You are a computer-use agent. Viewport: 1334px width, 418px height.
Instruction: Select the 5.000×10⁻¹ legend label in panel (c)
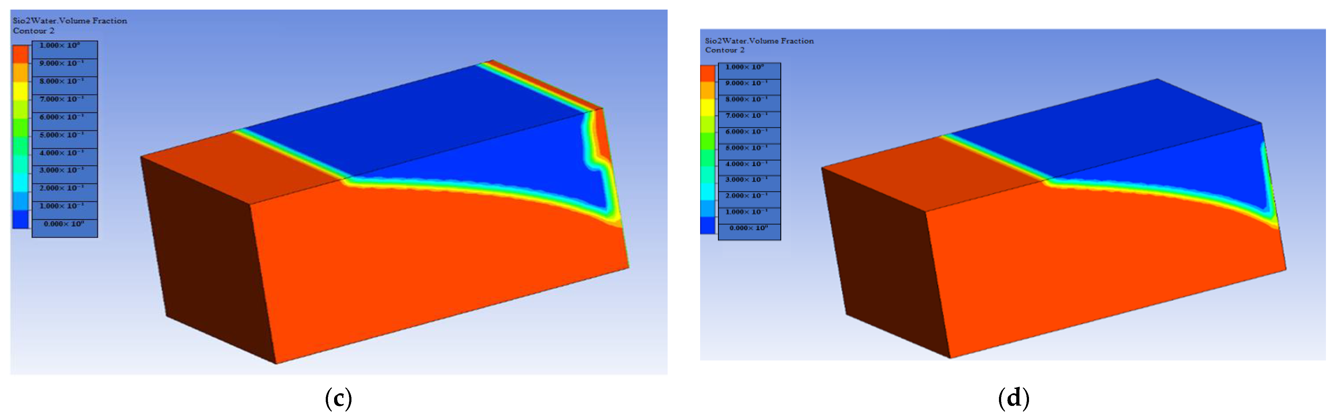pyautogui.click(x=62, y=135)
